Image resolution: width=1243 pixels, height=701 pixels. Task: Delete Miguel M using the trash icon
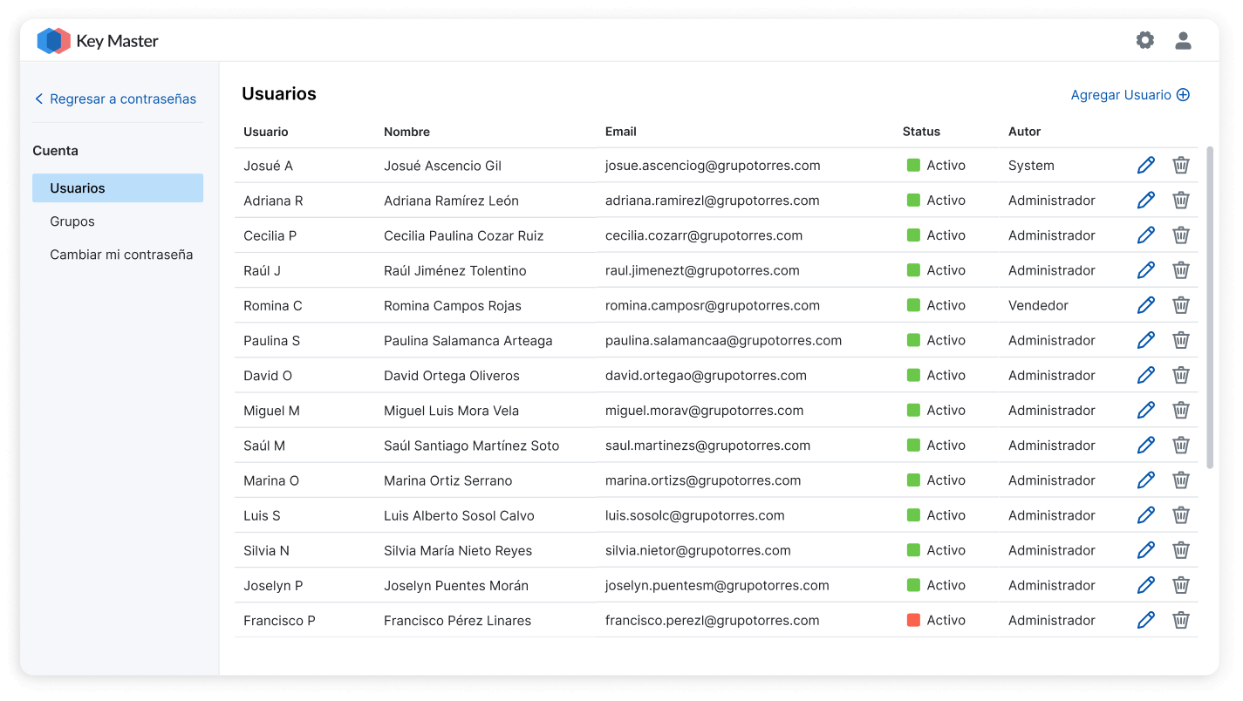pos(1181,410)
